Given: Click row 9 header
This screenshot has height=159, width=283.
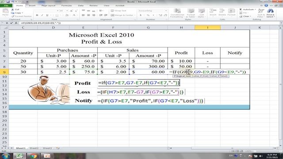Looking at the screenshot, I should (x=4, y=72).
